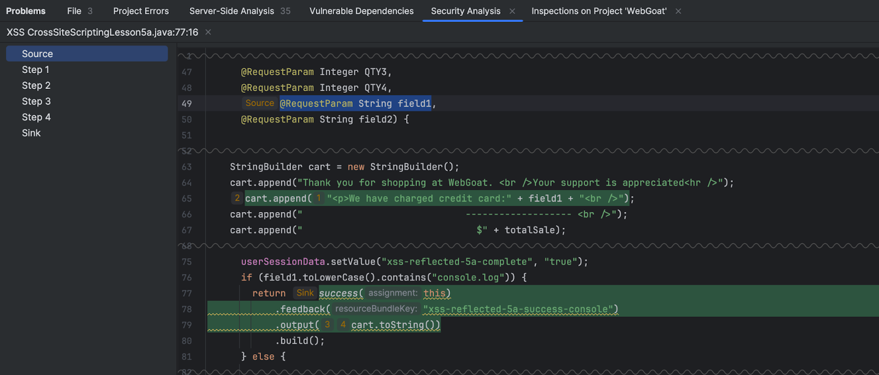Select the XSS CrossSiteScriptingLesson5a.java:77:16 result tab
Screen dimensions: 879x375
tap(102, 32)
